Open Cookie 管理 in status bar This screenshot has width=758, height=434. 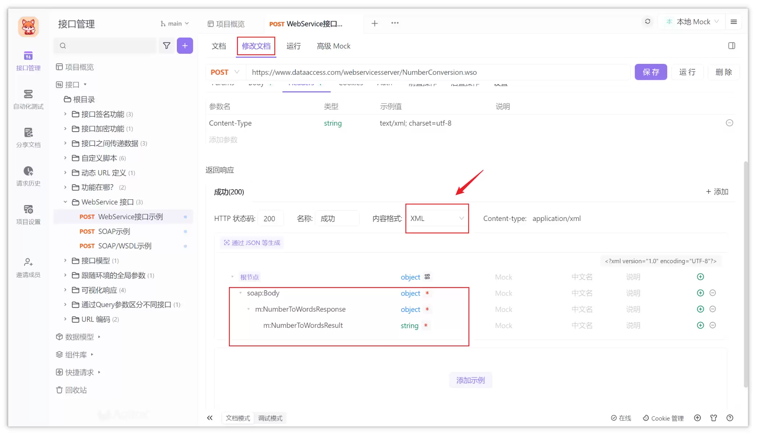click(x=663, y=418)
